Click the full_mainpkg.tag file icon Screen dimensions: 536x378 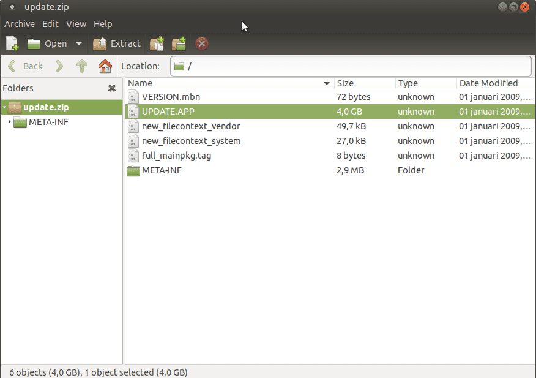(133, 156)
